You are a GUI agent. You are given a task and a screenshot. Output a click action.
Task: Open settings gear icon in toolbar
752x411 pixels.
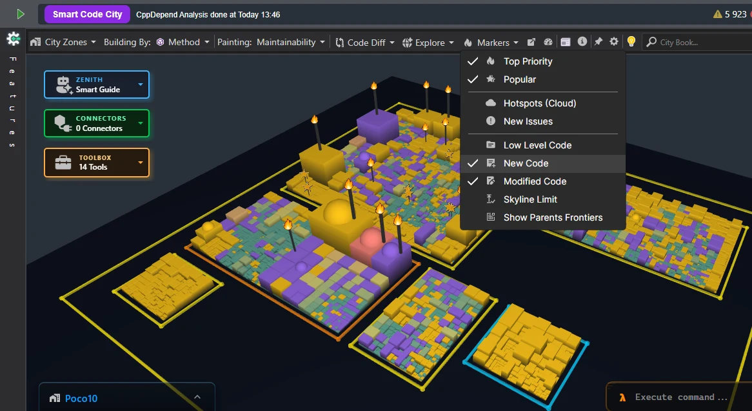[614, 42]
